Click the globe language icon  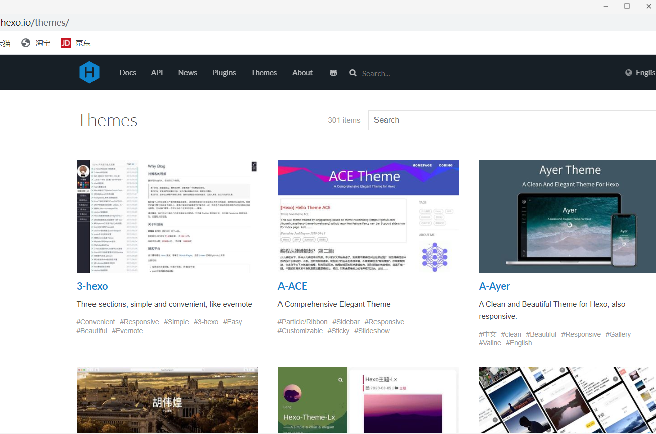[628, 72]
